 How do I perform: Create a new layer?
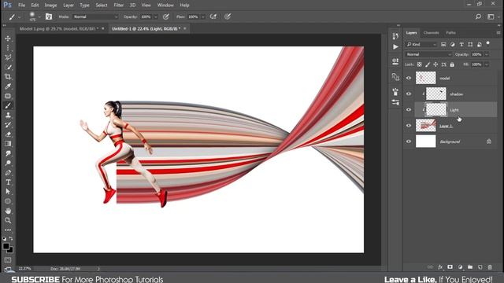[x=480, y=267]
